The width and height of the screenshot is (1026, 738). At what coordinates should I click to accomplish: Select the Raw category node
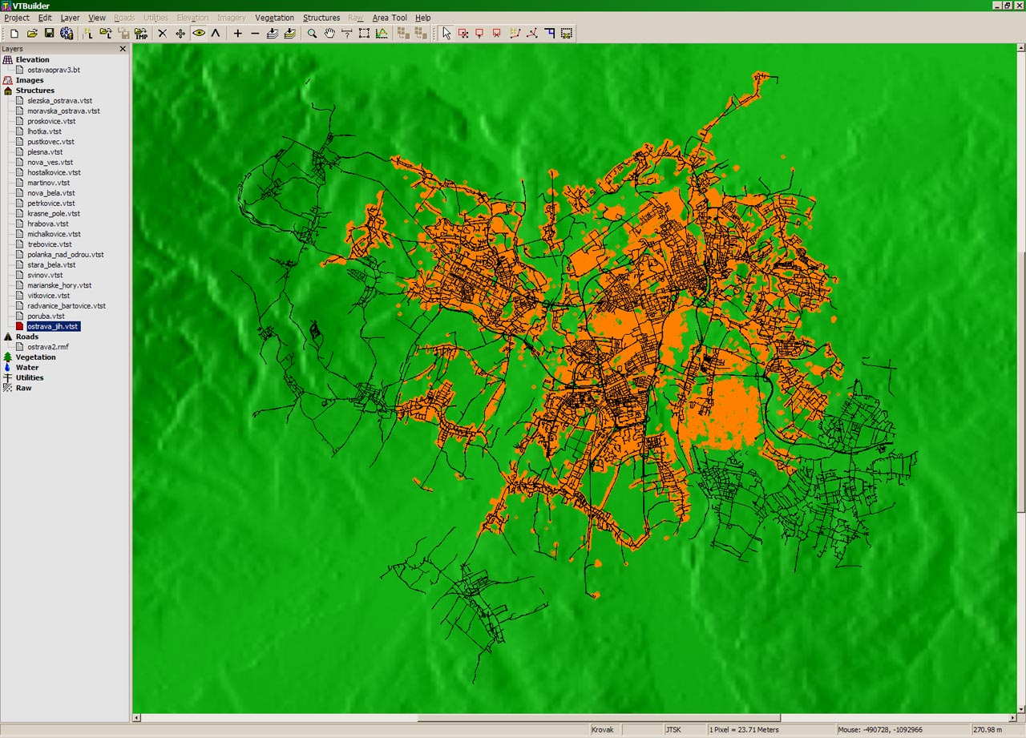(x=24, y=388)
